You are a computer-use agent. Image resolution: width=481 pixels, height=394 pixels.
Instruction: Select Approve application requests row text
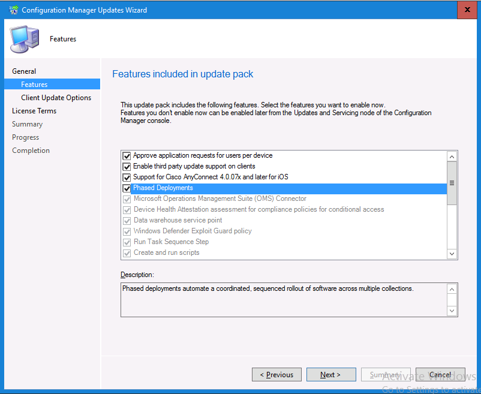click(203, 155)
